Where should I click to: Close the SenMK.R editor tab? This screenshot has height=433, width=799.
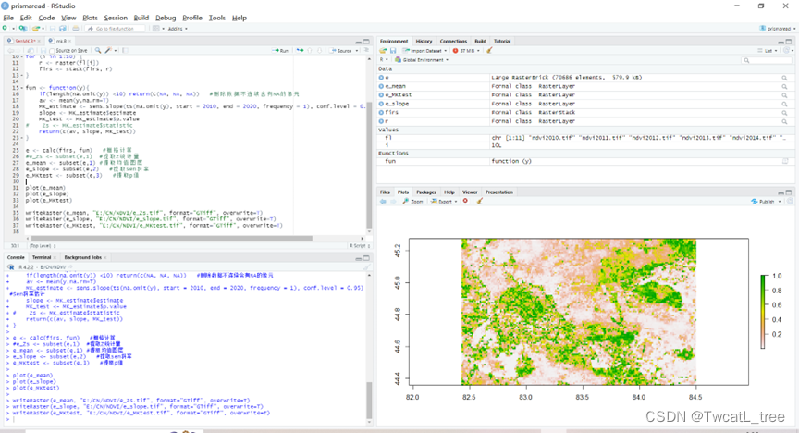pyautogui.click(x=39, y=42)
